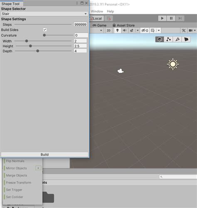Click the Width slider handle

[x=27, y=41]
